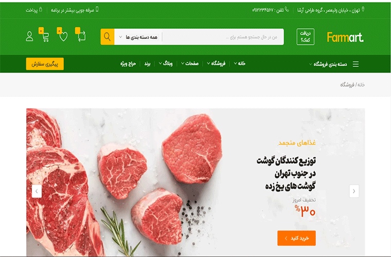This screenshot has width=391, height=257.
Task: Expand the دسته بندی فروشگاه category menu
Action: click(328, 64)
